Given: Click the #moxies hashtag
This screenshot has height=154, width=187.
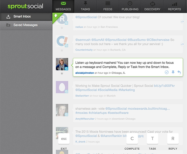Looking at the screenshot, I should click(82, 113).
